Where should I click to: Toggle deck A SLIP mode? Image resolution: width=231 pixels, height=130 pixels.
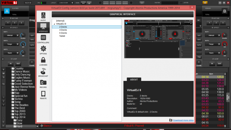click(x=32, y=35)
